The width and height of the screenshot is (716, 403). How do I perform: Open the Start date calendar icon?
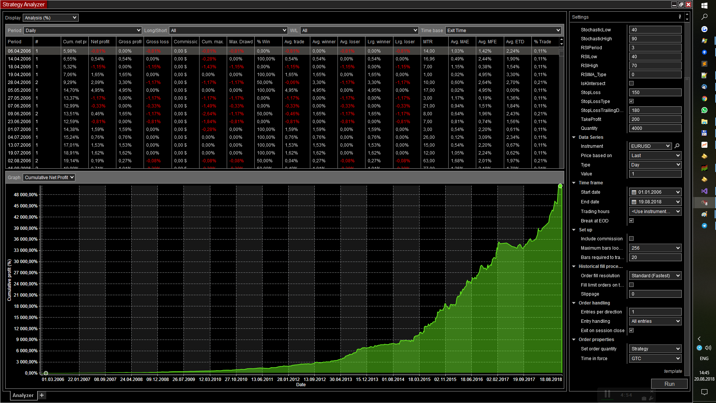point(634,192)
